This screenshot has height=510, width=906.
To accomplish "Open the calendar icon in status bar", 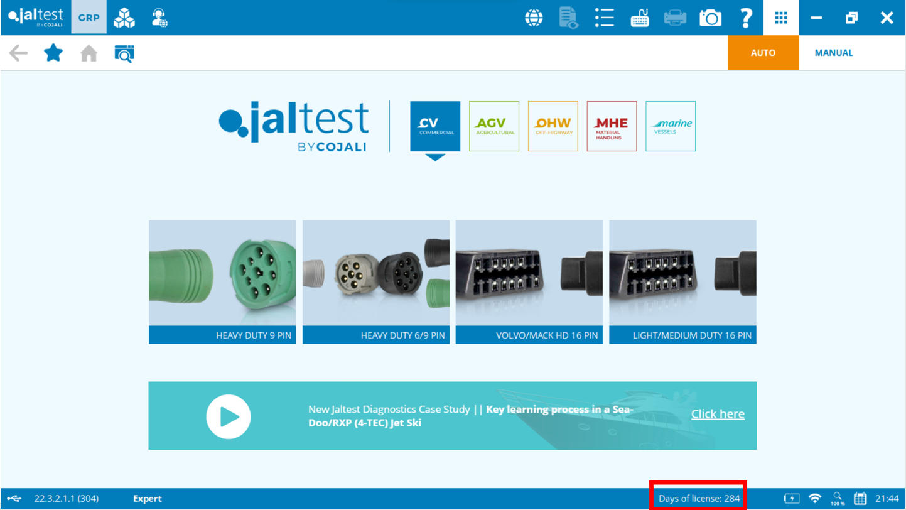I will 860,499.
